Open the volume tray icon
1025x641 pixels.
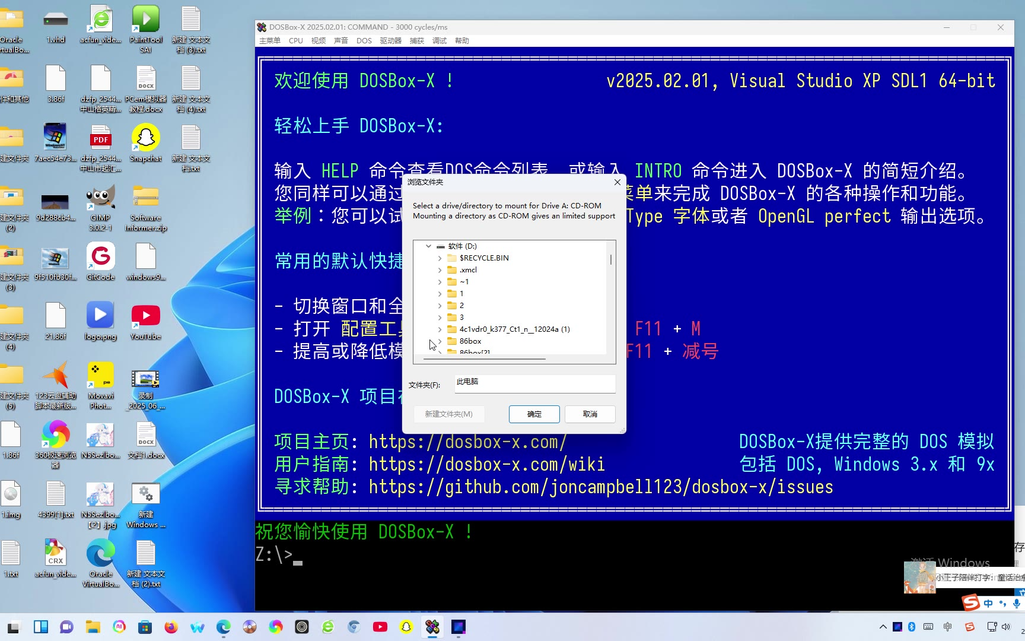coord(1005,627)
